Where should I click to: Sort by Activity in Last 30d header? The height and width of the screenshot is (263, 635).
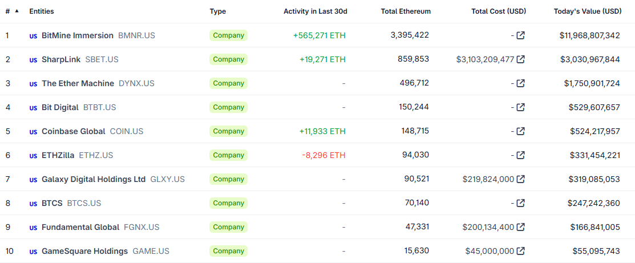315,11
